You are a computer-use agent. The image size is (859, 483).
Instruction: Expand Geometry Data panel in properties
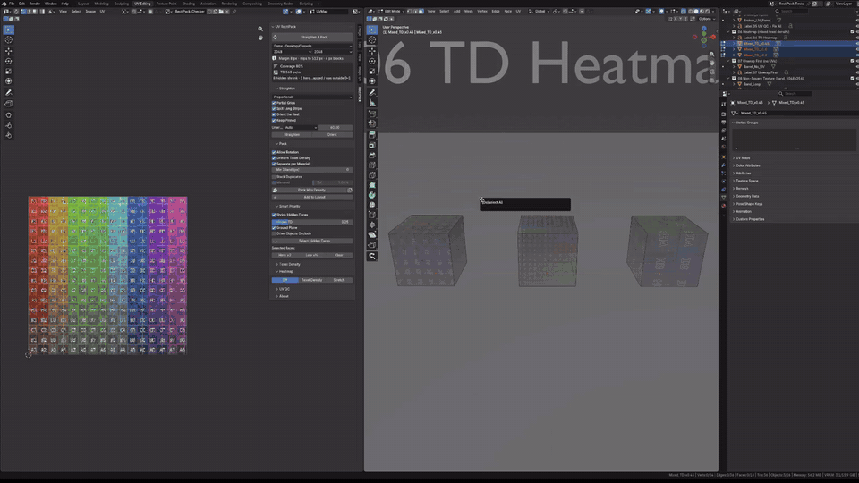tap(746, 196)
